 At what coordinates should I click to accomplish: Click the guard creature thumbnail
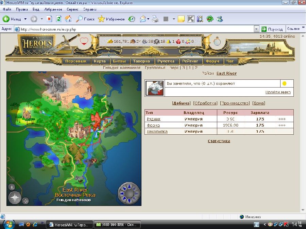click(155, 88)
